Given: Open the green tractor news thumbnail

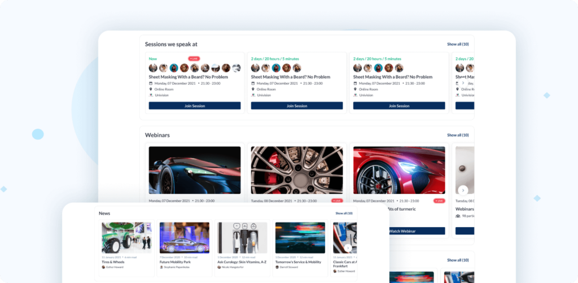Looking at the screenshot, I should coord(126,238).
